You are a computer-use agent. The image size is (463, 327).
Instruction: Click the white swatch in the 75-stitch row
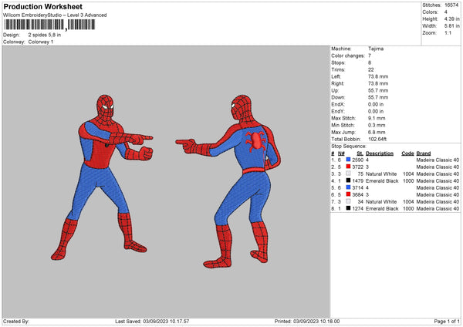(349, 174)
